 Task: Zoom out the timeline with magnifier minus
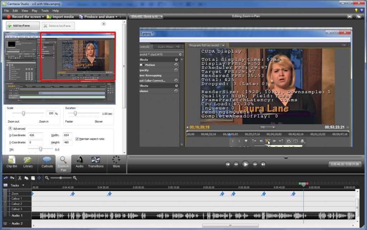[47, 178]
